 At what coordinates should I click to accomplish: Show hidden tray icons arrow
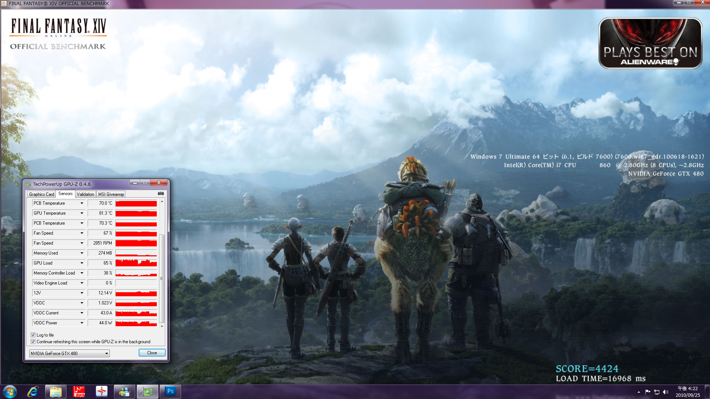pyautogui.click(x=639, y=392)
